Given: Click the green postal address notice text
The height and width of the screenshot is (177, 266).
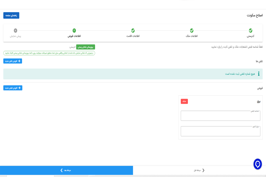Looking at the screenshot, I should coord(49,53).
